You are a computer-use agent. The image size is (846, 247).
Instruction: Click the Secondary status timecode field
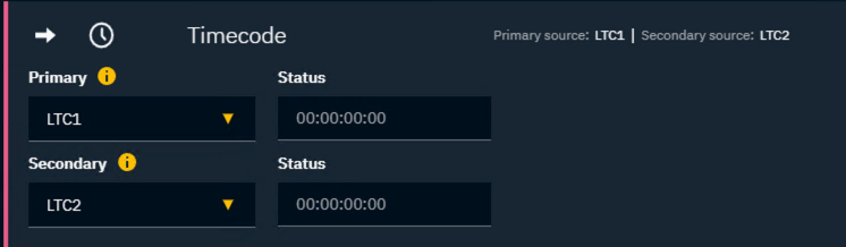click(x=384, y=205)
